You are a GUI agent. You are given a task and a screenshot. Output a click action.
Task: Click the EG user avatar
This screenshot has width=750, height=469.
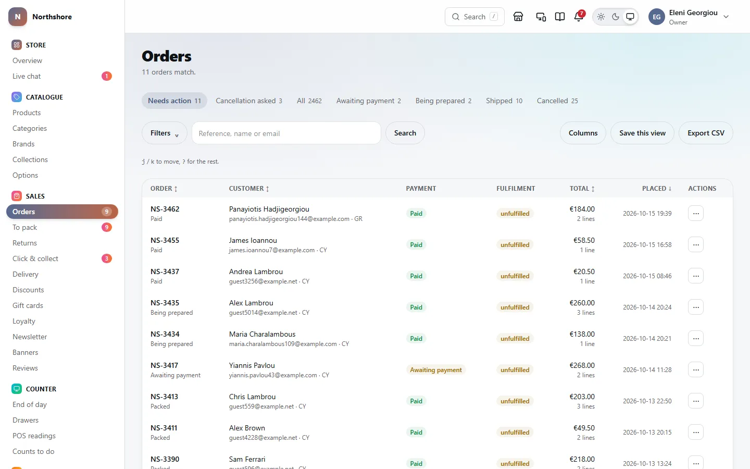coord(657,17)
